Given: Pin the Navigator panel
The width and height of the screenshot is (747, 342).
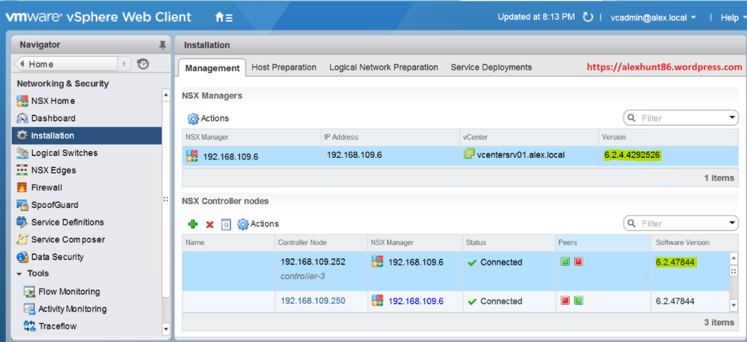Looking at the screenshot, I should pos(162,45).
